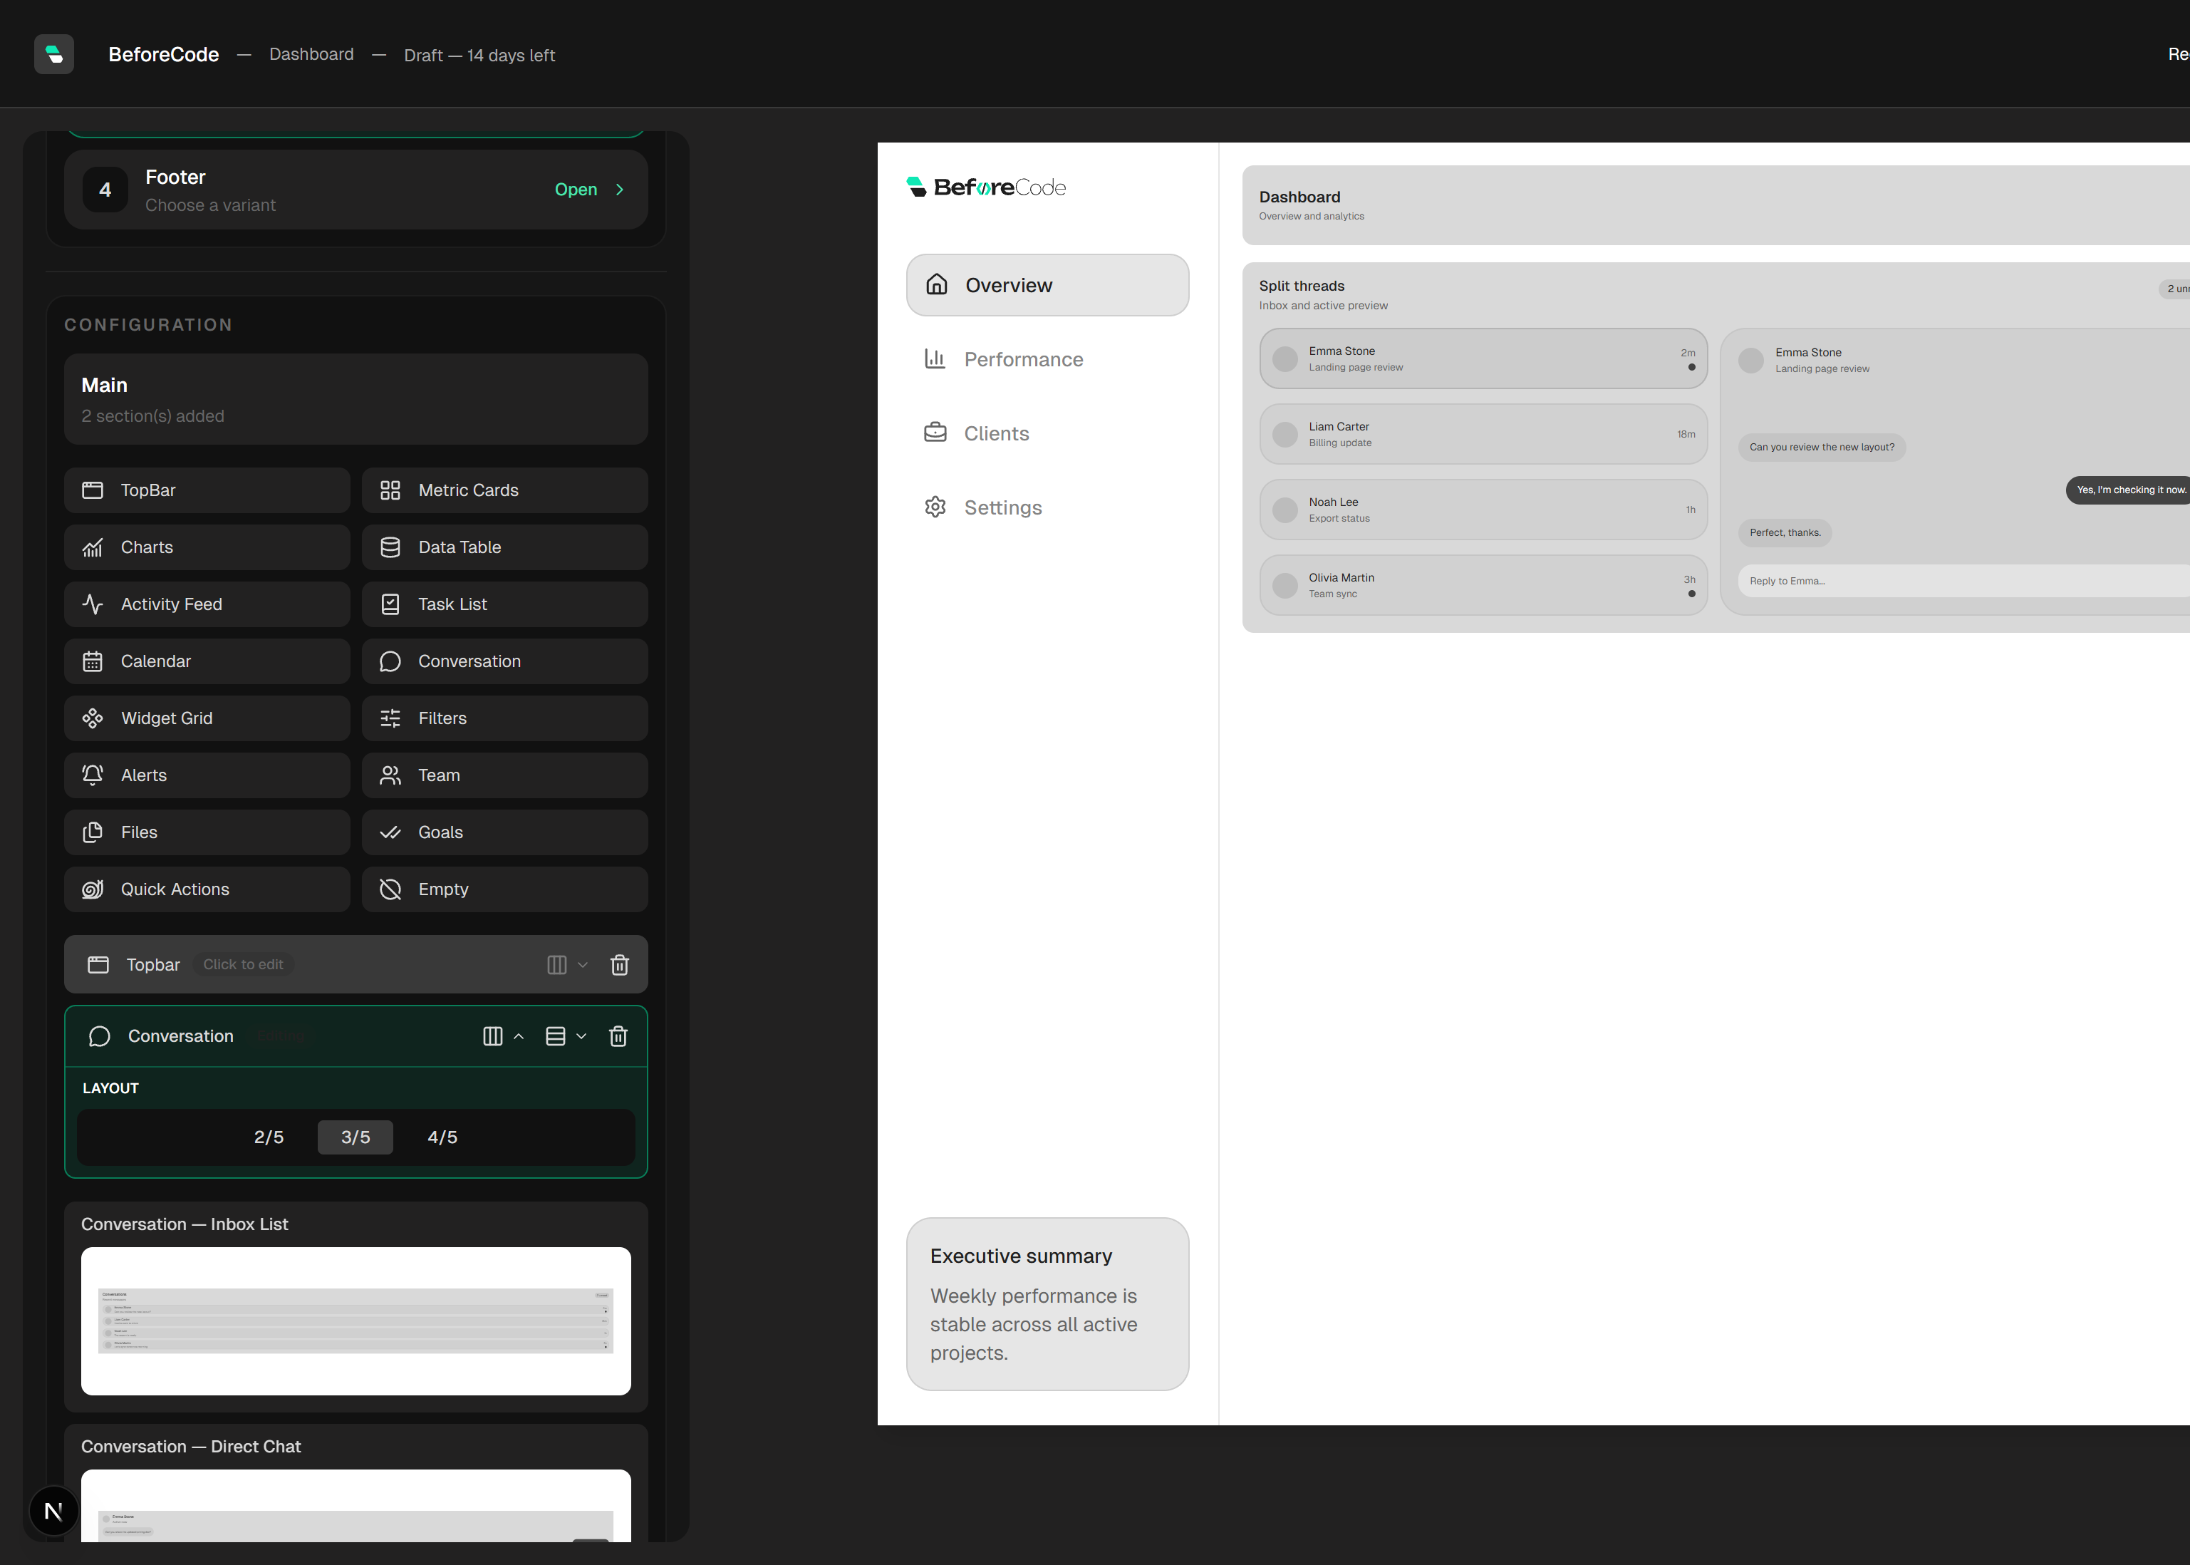This screenshot has height=1565, width=2190.
Task: Click the Quick Actions icon
Action: [93, 889]
